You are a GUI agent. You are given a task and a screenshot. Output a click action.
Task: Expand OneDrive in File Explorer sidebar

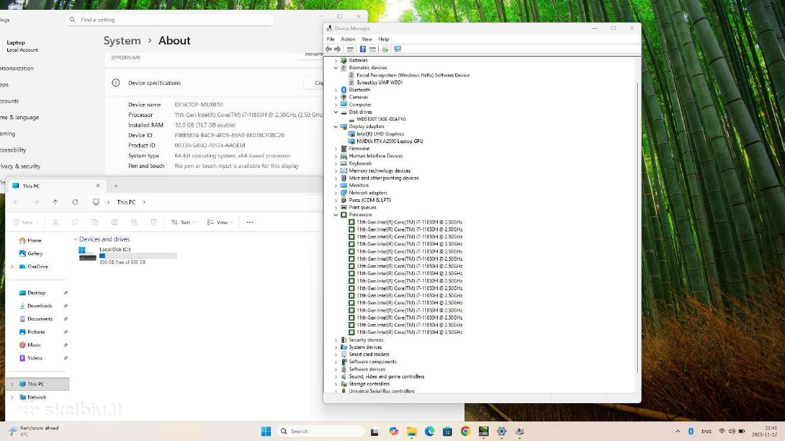[x=12, y=267]
